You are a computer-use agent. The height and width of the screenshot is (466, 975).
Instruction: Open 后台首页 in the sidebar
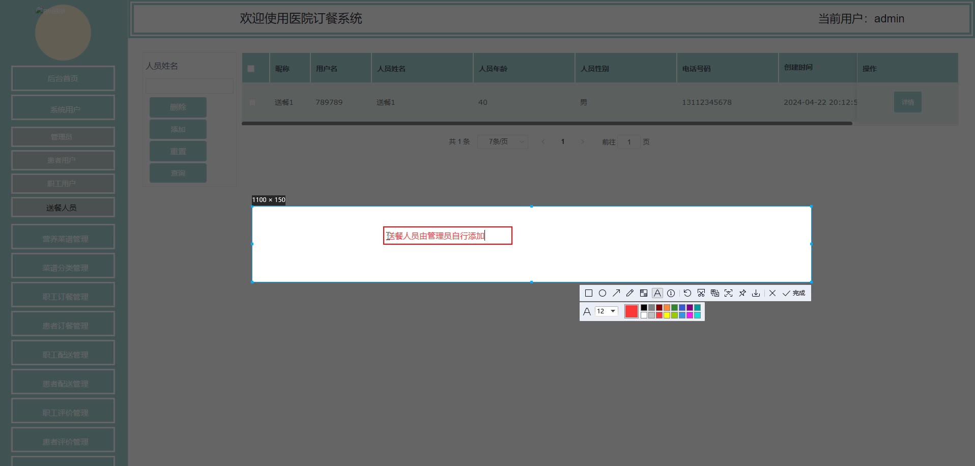pyautogui.click(x=63, y=78)
